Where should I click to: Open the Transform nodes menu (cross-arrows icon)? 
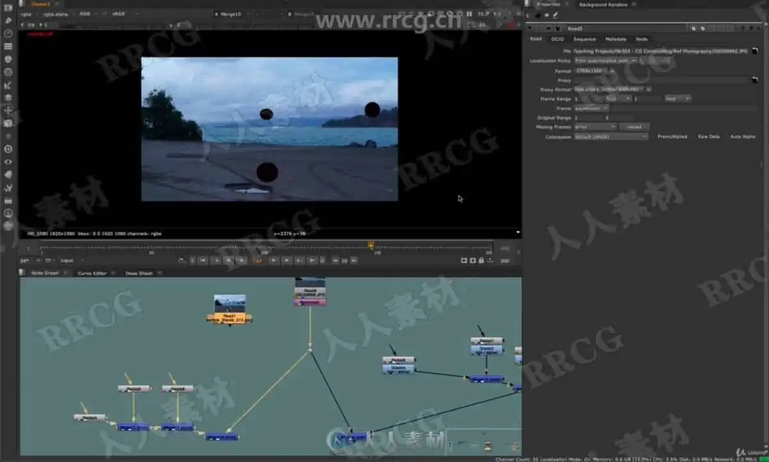pos(8,110)
